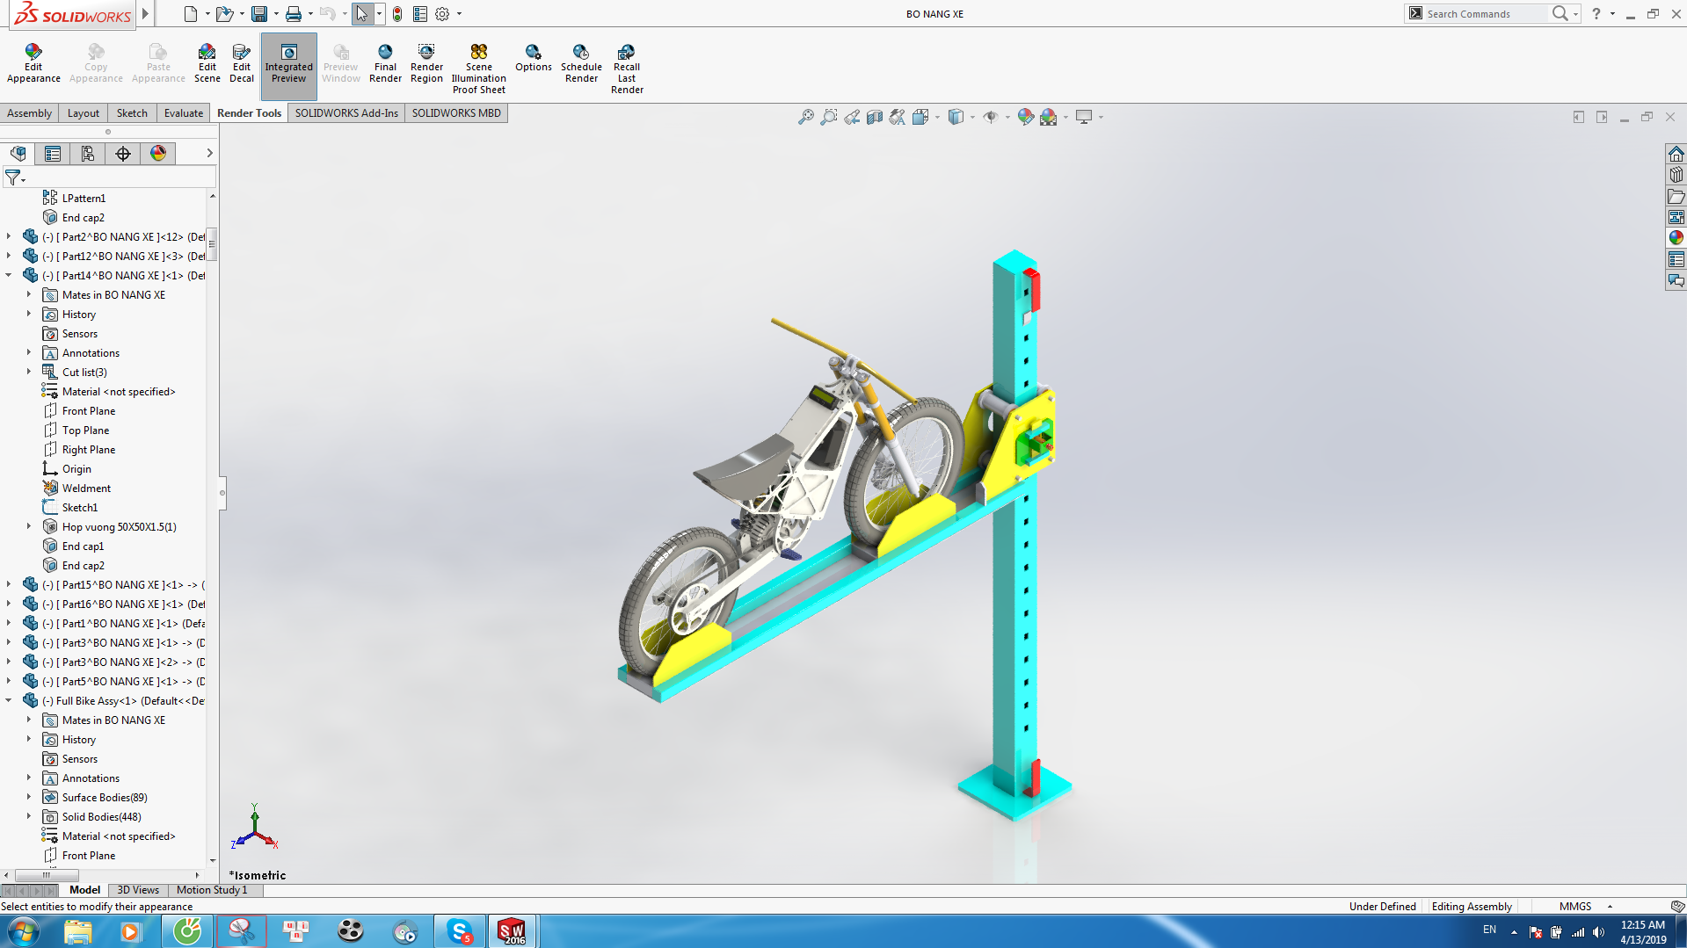This screenshot has height=948, width=1687.
Task: Open the Windows Start menu
Action: pos(23,931)
